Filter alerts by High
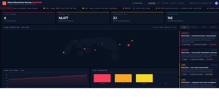This screenshot has height=98, width=219. click(204, 27)
